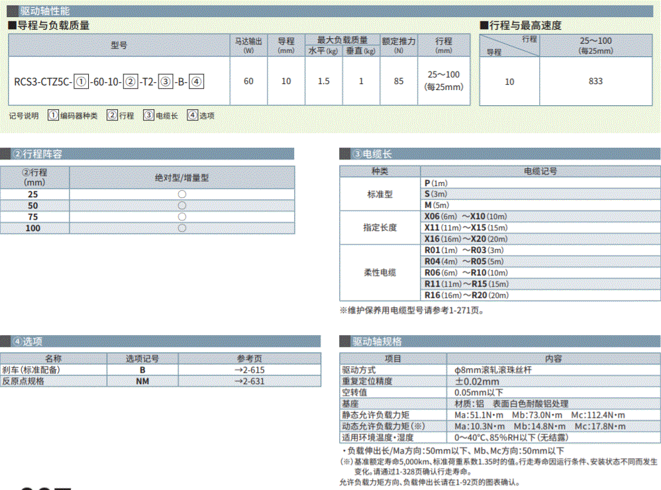Click the 反原点规格 option name
The width and height of the screenshot is (661, 490).
[x=23, y=381]
